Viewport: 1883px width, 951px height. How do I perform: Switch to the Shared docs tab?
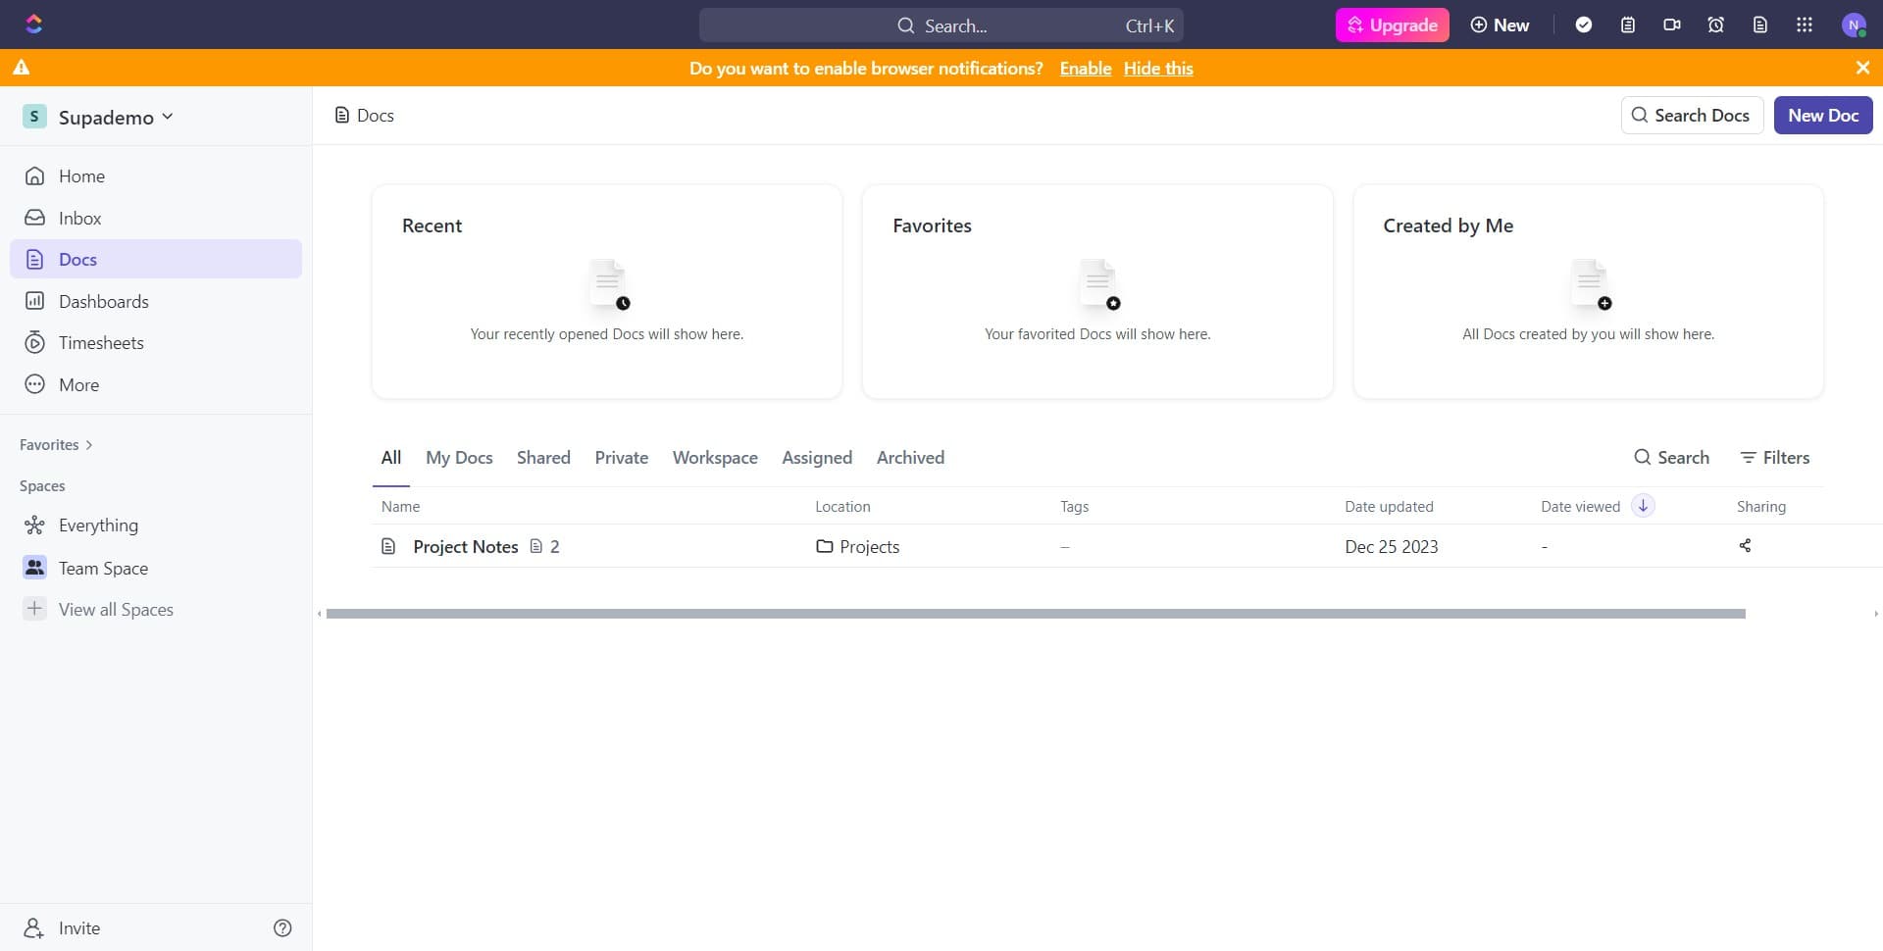543,457
